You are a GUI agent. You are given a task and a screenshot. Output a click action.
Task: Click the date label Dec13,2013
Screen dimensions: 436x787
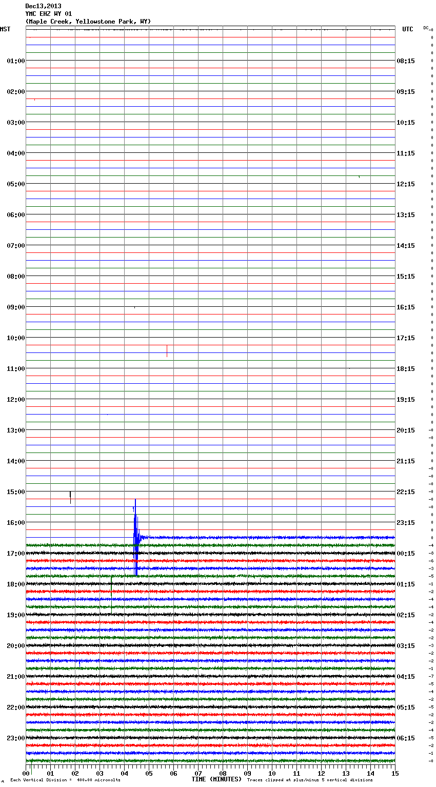(43, 6)
